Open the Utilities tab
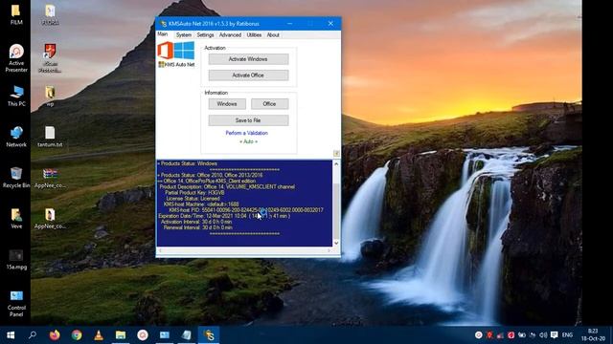The image size is (613, 344). tap(254, 35)
